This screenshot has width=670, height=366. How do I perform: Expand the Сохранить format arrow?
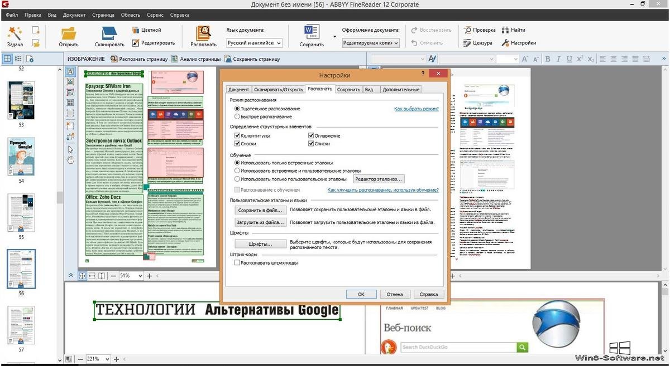tap(335, 37)
